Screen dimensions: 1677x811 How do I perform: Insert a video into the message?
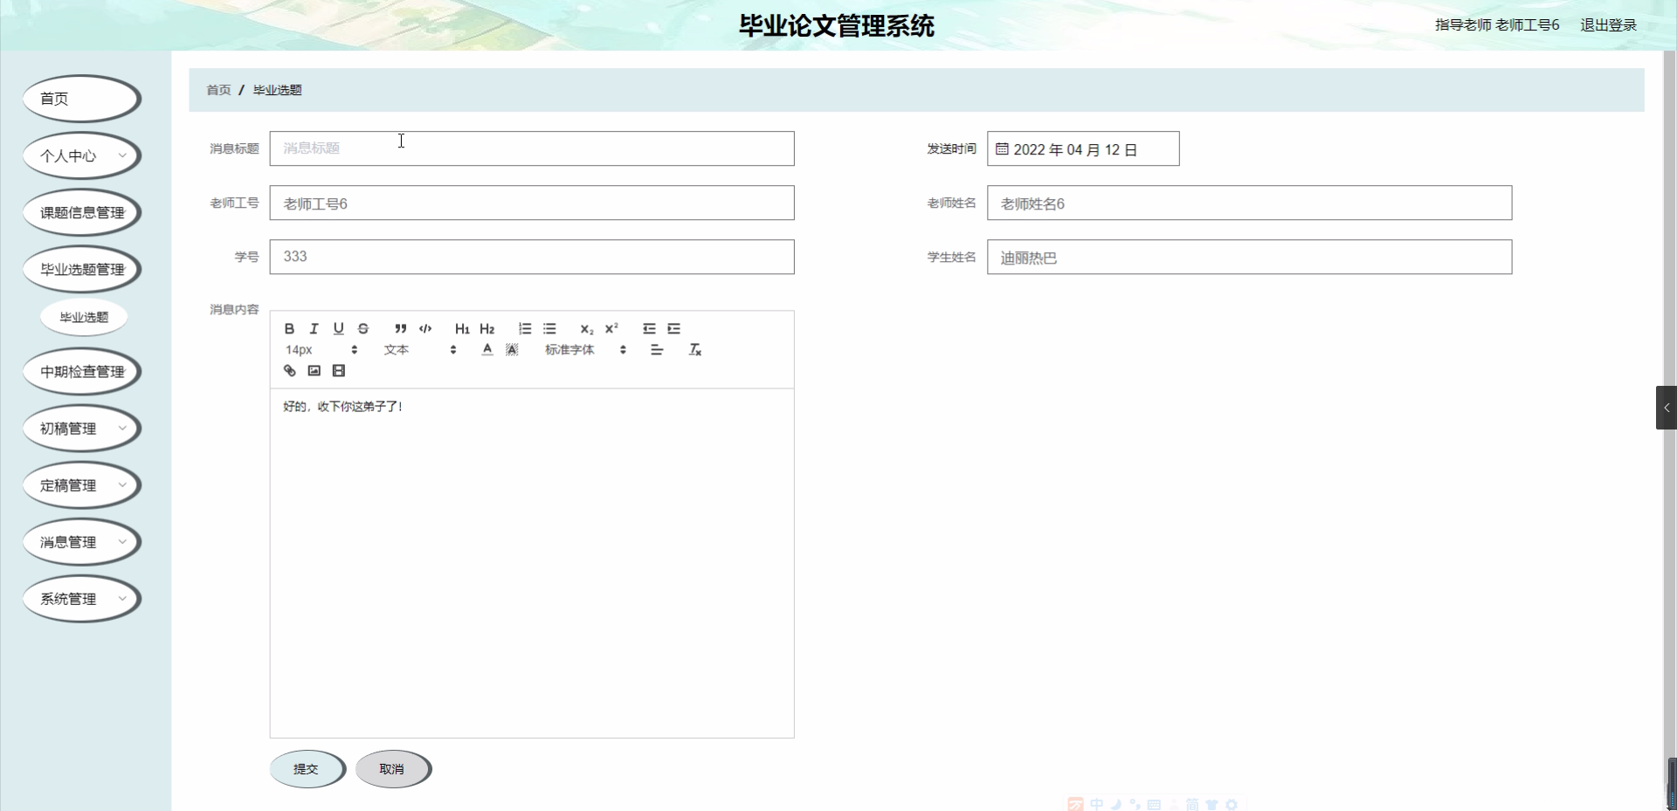(339, 371)
